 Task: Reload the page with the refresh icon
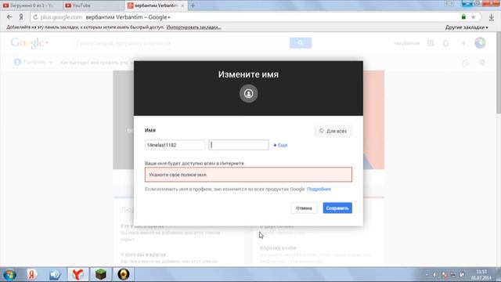coord(35,17)
